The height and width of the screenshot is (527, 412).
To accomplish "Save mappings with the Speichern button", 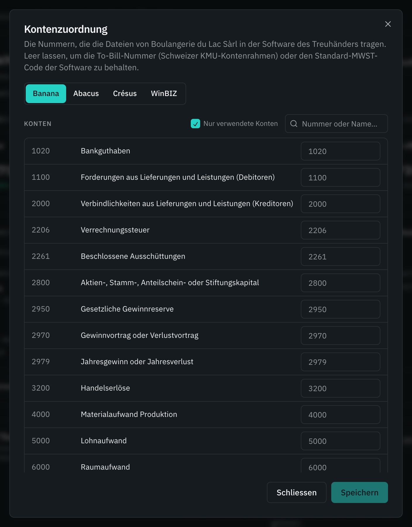I will 359,492.
